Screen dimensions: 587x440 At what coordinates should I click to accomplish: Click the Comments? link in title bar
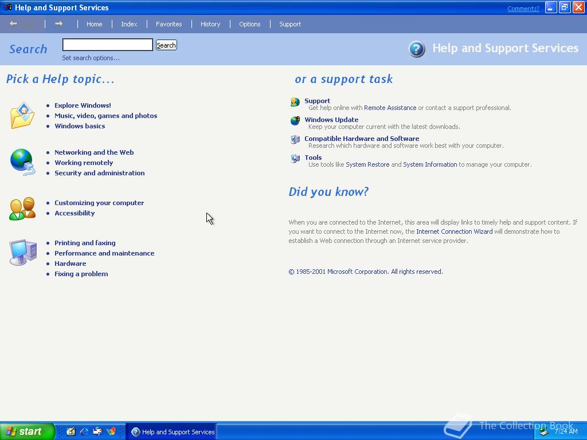tap(523, 9)
